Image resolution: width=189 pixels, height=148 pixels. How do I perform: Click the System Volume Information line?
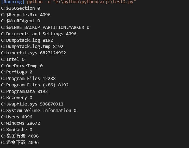[x=39, y=111]
